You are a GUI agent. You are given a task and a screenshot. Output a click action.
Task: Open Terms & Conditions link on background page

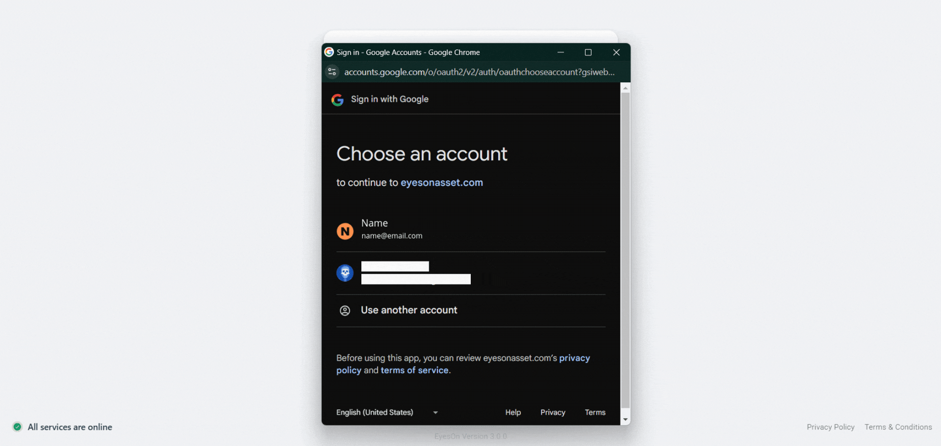click(x=898, y=427)
